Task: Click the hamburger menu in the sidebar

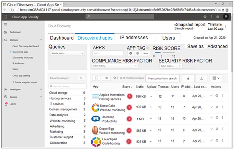Action: 5,25
